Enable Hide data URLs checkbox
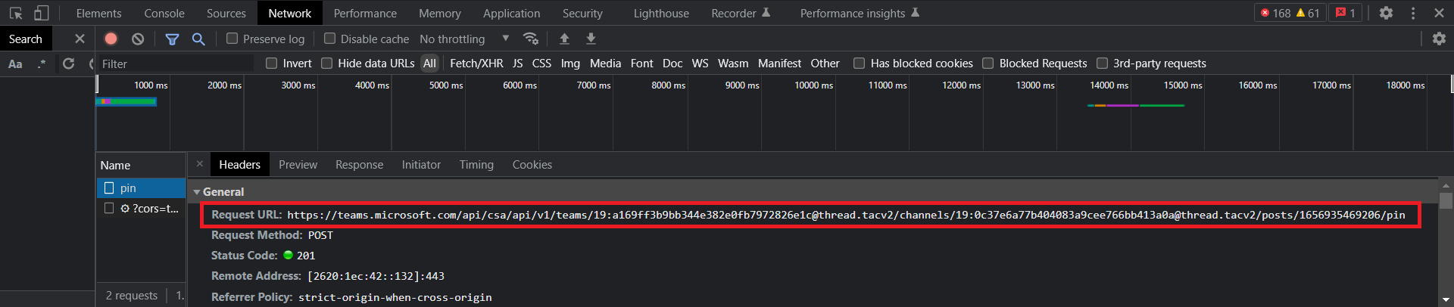Image resolution: width=1454 pixels, height=307 pixels. click(327, 64)
